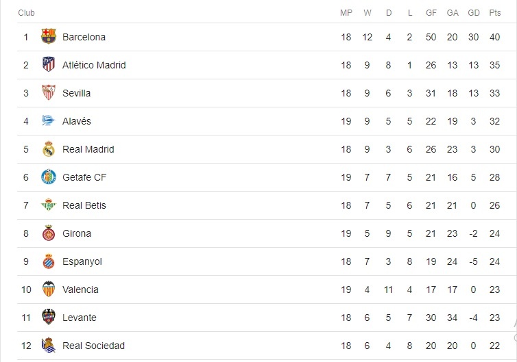
Task: Click the Real Betis crest icon
Action: (x=48, y=205)
